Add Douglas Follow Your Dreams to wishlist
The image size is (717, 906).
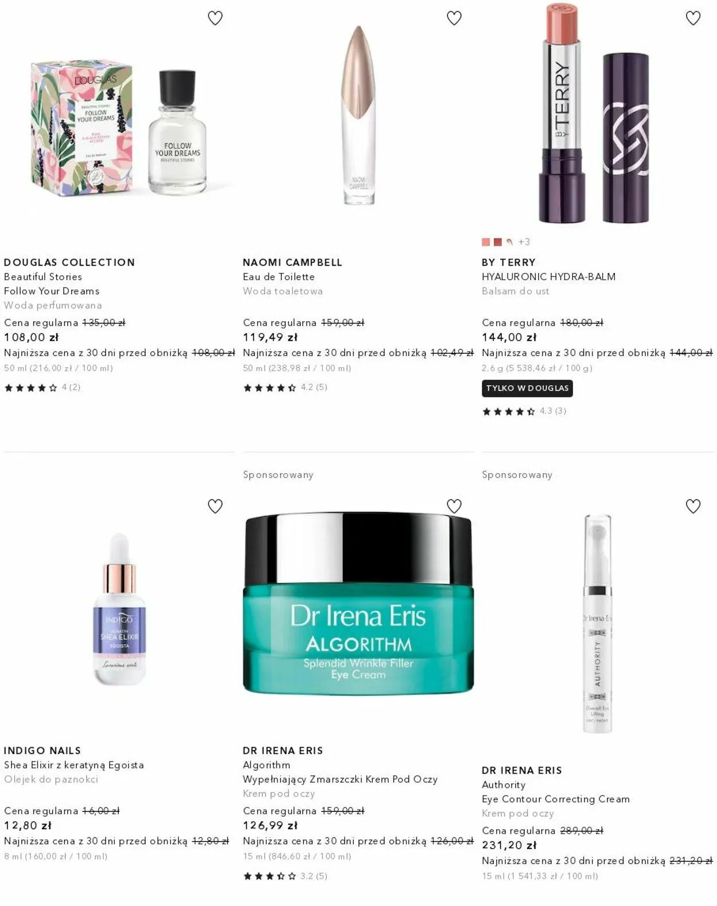click(215, 18)
